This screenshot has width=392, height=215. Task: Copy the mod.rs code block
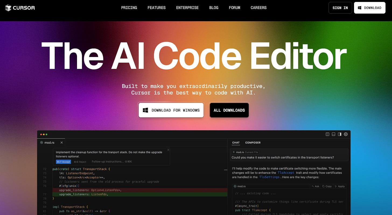pyautogui.click(x=327, y=186)
